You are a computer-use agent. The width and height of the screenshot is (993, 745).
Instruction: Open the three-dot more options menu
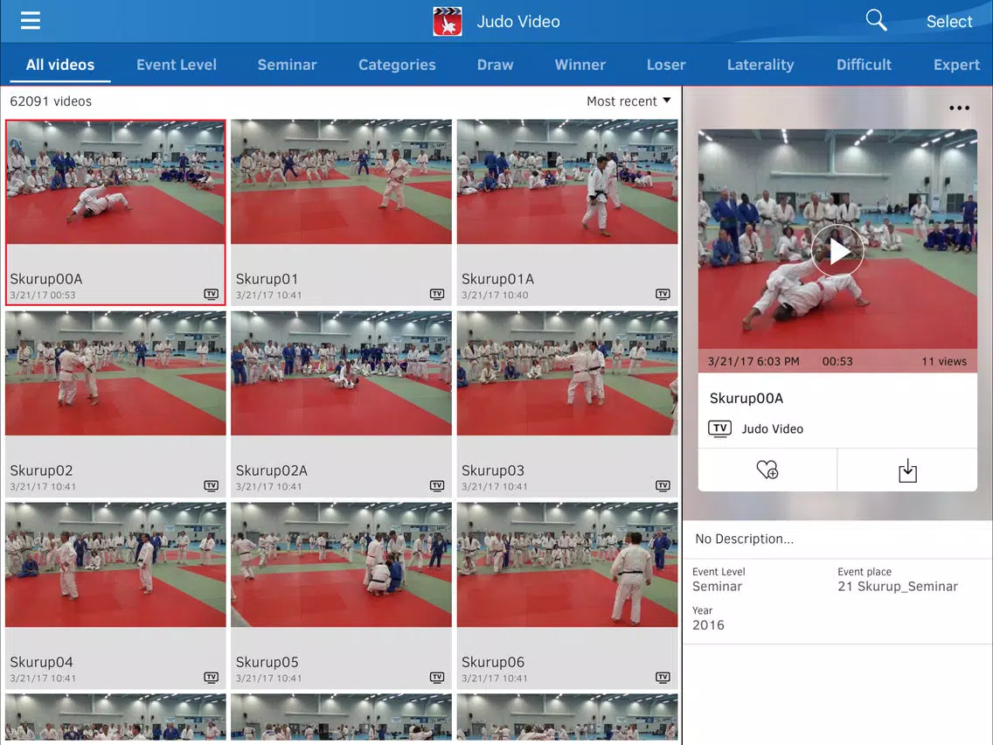[x=959, y=108]
